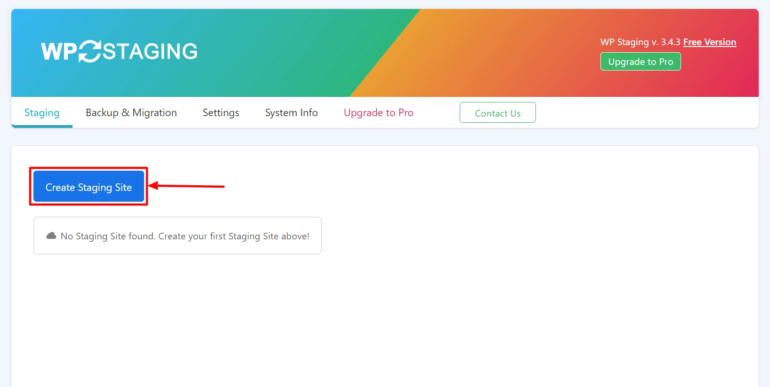This screenshot has width=770, height=387.
Task: Select the Upgrade to Pro tab
Action: coord(379,113)
